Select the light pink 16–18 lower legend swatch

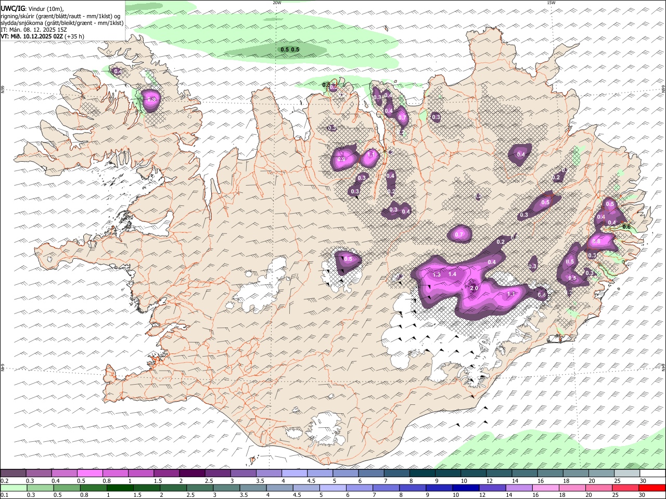coord(545,488)
